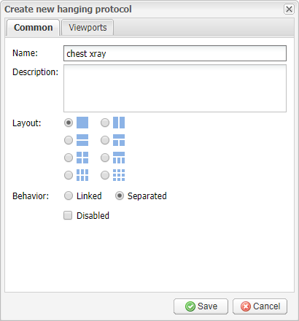This screenshot has height=321, width=299.
Task: Click into the Description text area
Action: pos(175,88)
